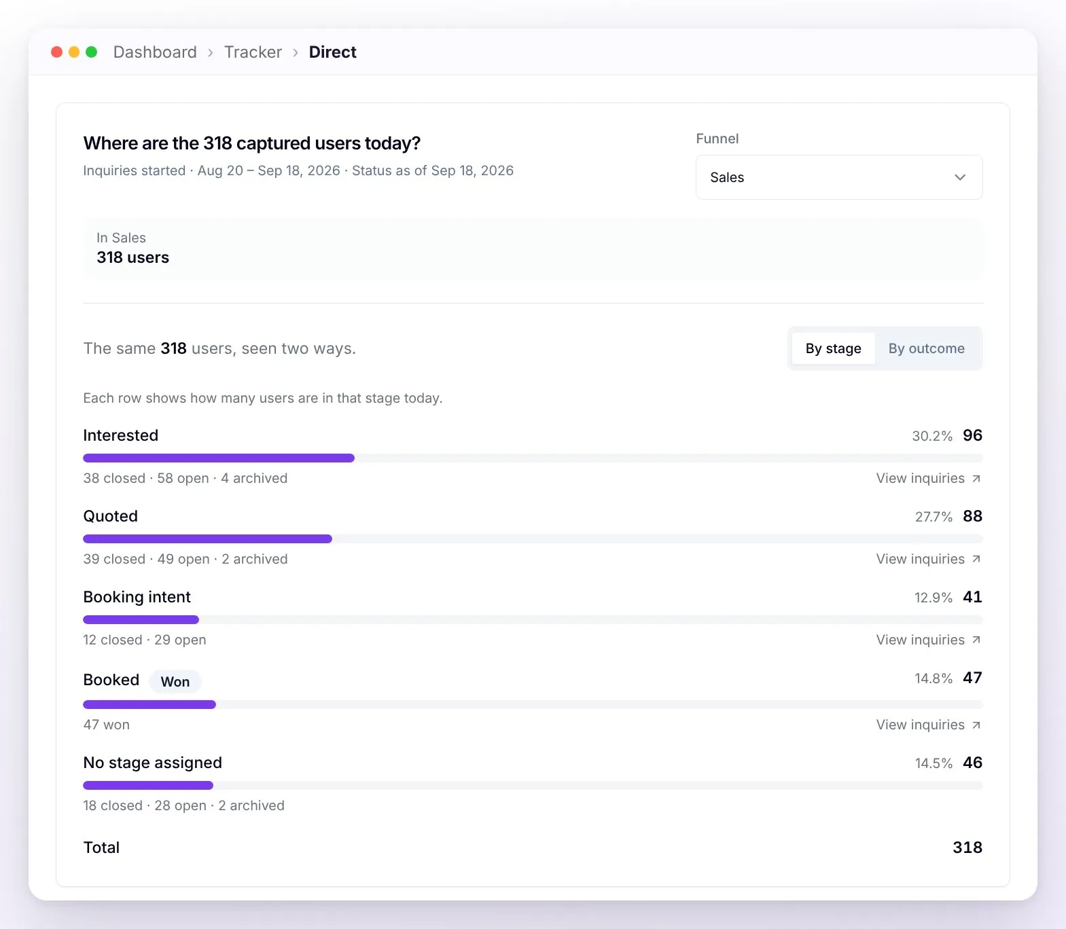Image resolution: width=1066 pixels, height=929 pixels.
Task: Open Tracker breadcrumb link
Action: [253, 52]
